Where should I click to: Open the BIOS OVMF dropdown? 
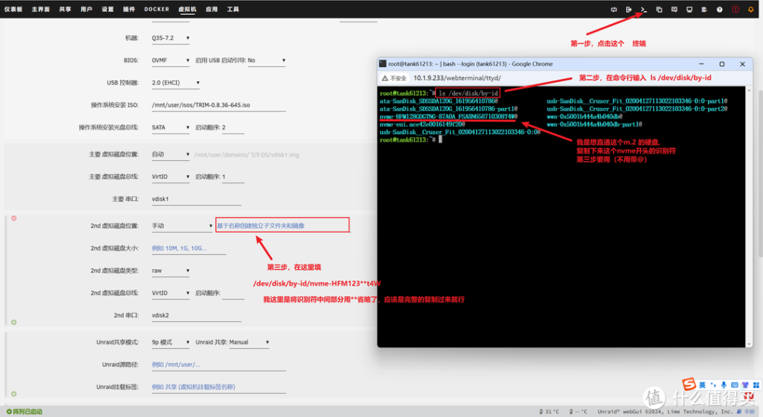171,60
